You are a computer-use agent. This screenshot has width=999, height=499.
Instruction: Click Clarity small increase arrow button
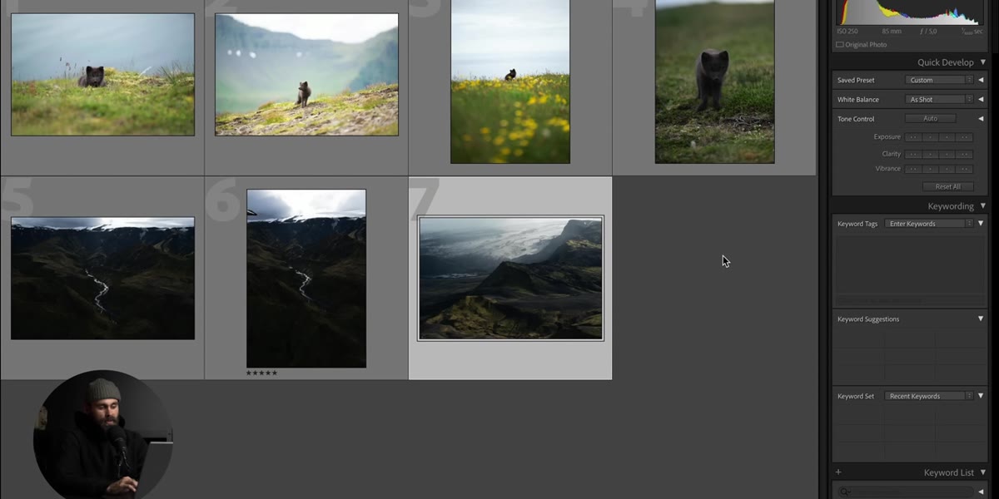[948, 154]
